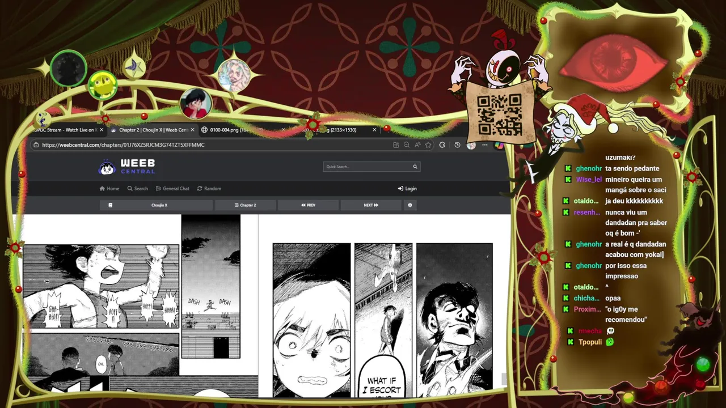Go to previous chapter with PREV

tap(308, 205)
